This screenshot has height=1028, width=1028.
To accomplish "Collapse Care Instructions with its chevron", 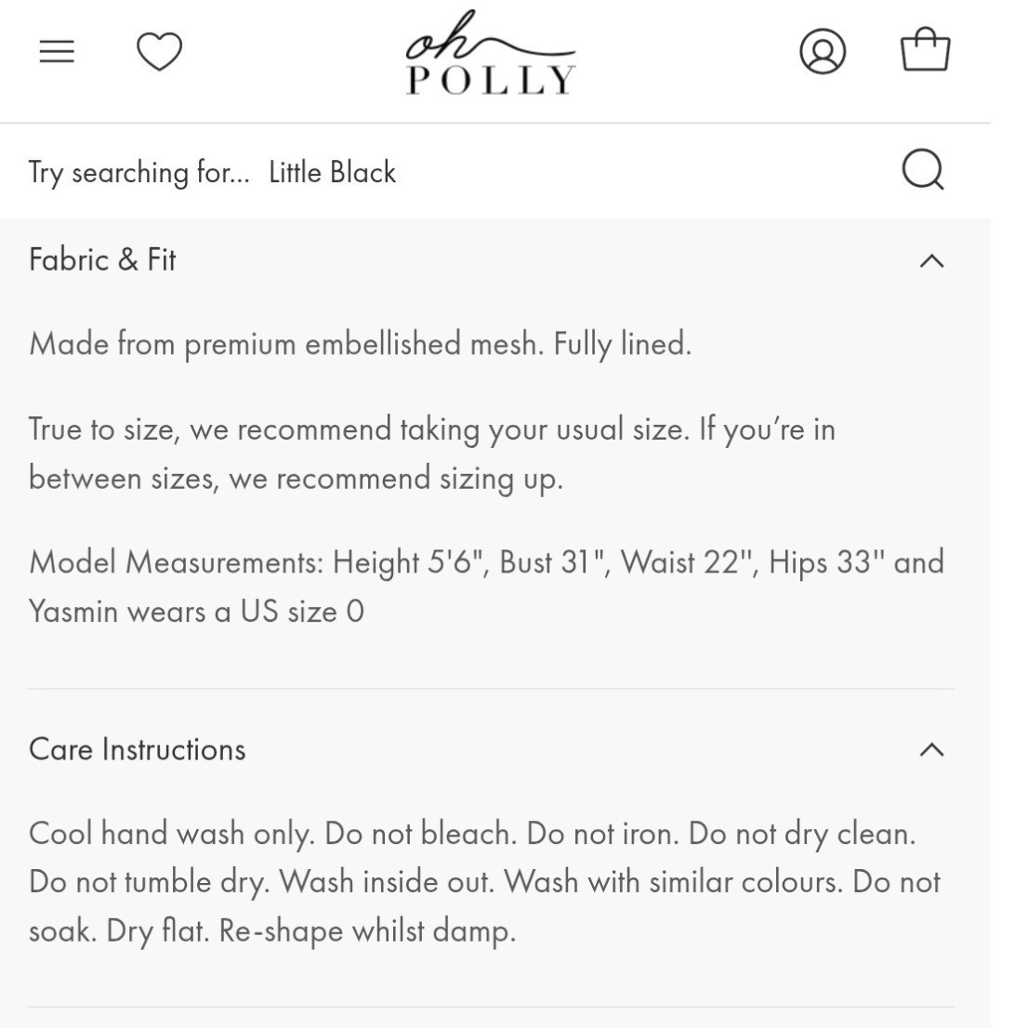I will pos(931,749).
